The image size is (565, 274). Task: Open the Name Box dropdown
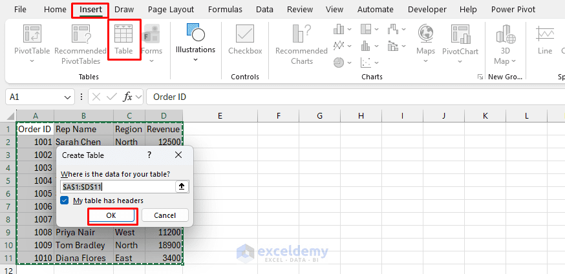tap(67, 97)
